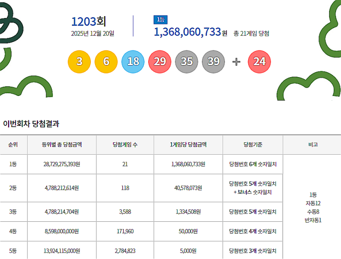Click the 5등 rank cell
The image size is (341, 259).
click(x=13, y=251)
